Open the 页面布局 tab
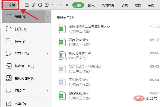This screenshot has height=107, width=160. coord(108,5)
